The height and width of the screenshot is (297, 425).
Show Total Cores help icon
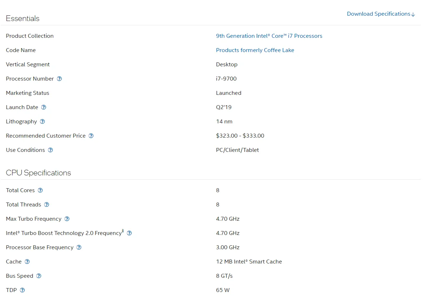(40, 190)
